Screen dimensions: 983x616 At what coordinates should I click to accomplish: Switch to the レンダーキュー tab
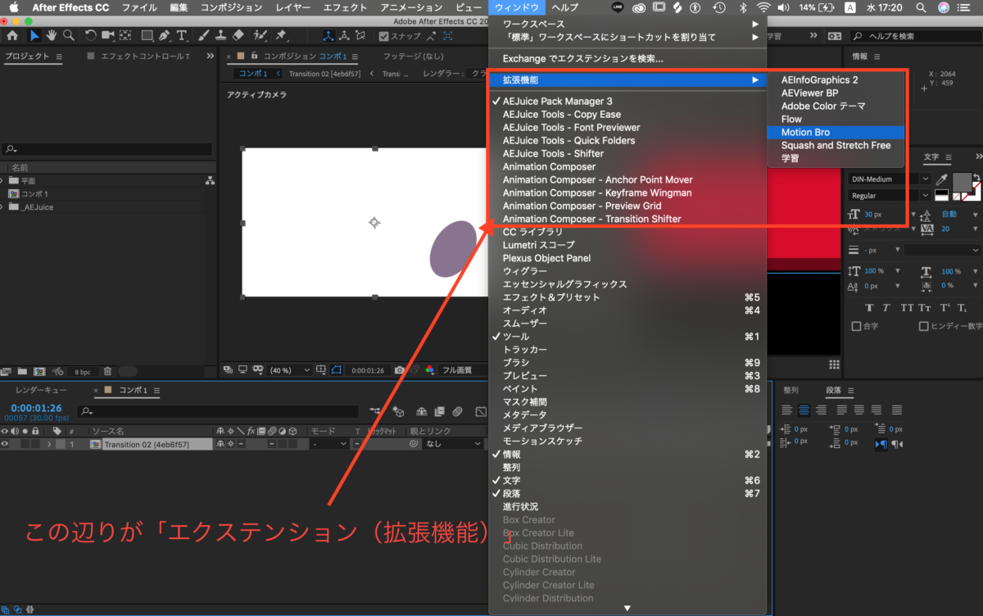[41, 391]
